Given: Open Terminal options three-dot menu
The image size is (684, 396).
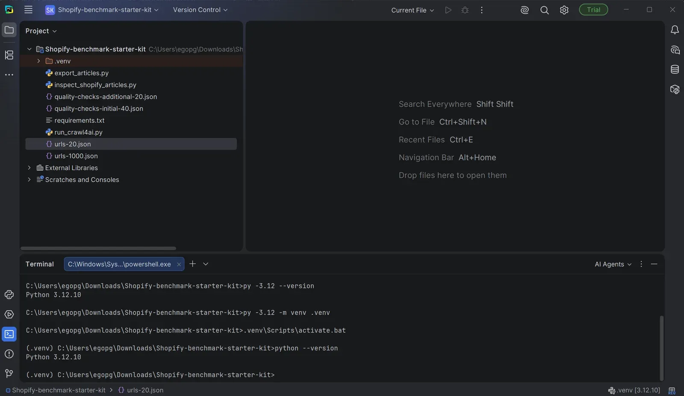Looking at the screenshot, I should click(x=641, y=264).
